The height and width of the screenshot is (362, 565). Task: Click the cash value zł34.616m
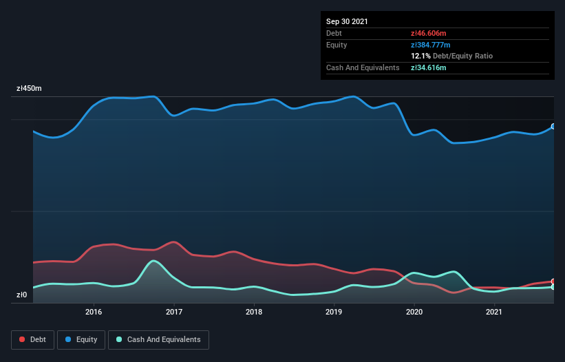click(x=429, y=67)
